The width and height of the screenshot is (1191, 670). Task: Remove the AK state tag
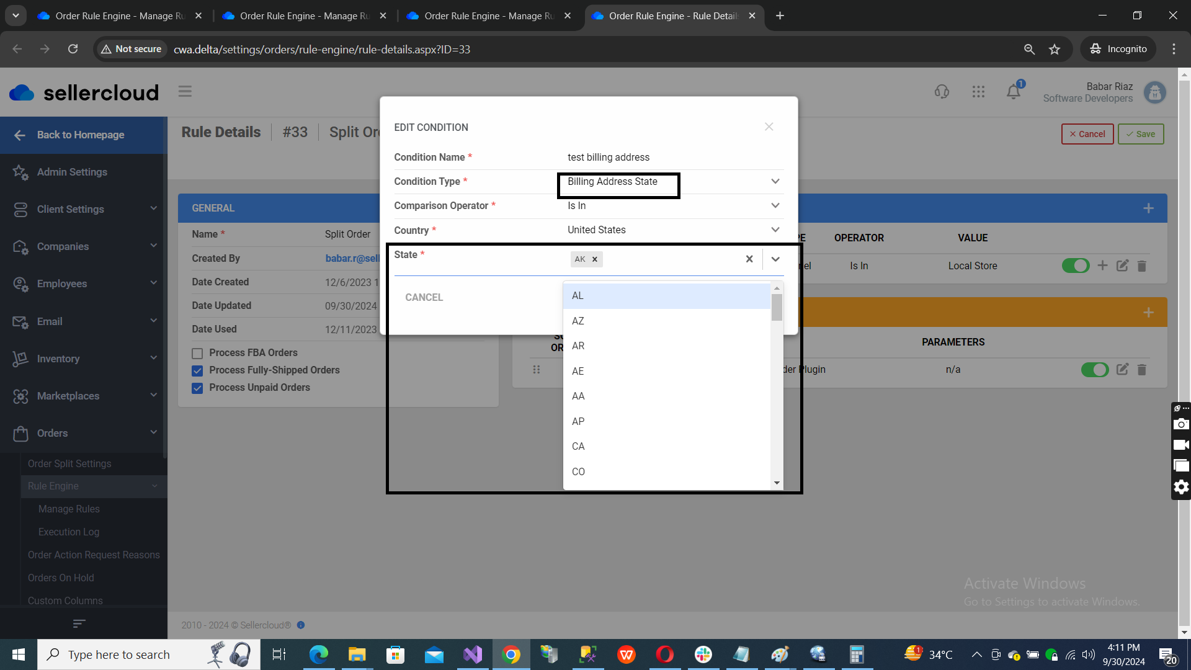pyautogui.click(x=594, y=259)
